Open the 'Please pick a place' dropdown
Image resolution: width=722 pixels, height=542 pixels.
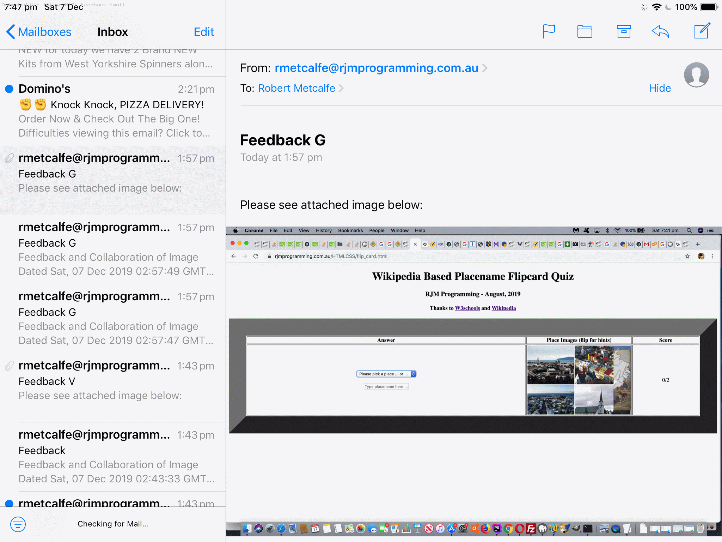(386, 374)
